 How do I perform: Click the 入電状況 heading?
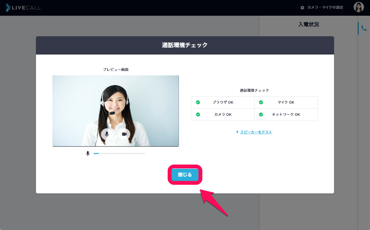pos(309,24)
